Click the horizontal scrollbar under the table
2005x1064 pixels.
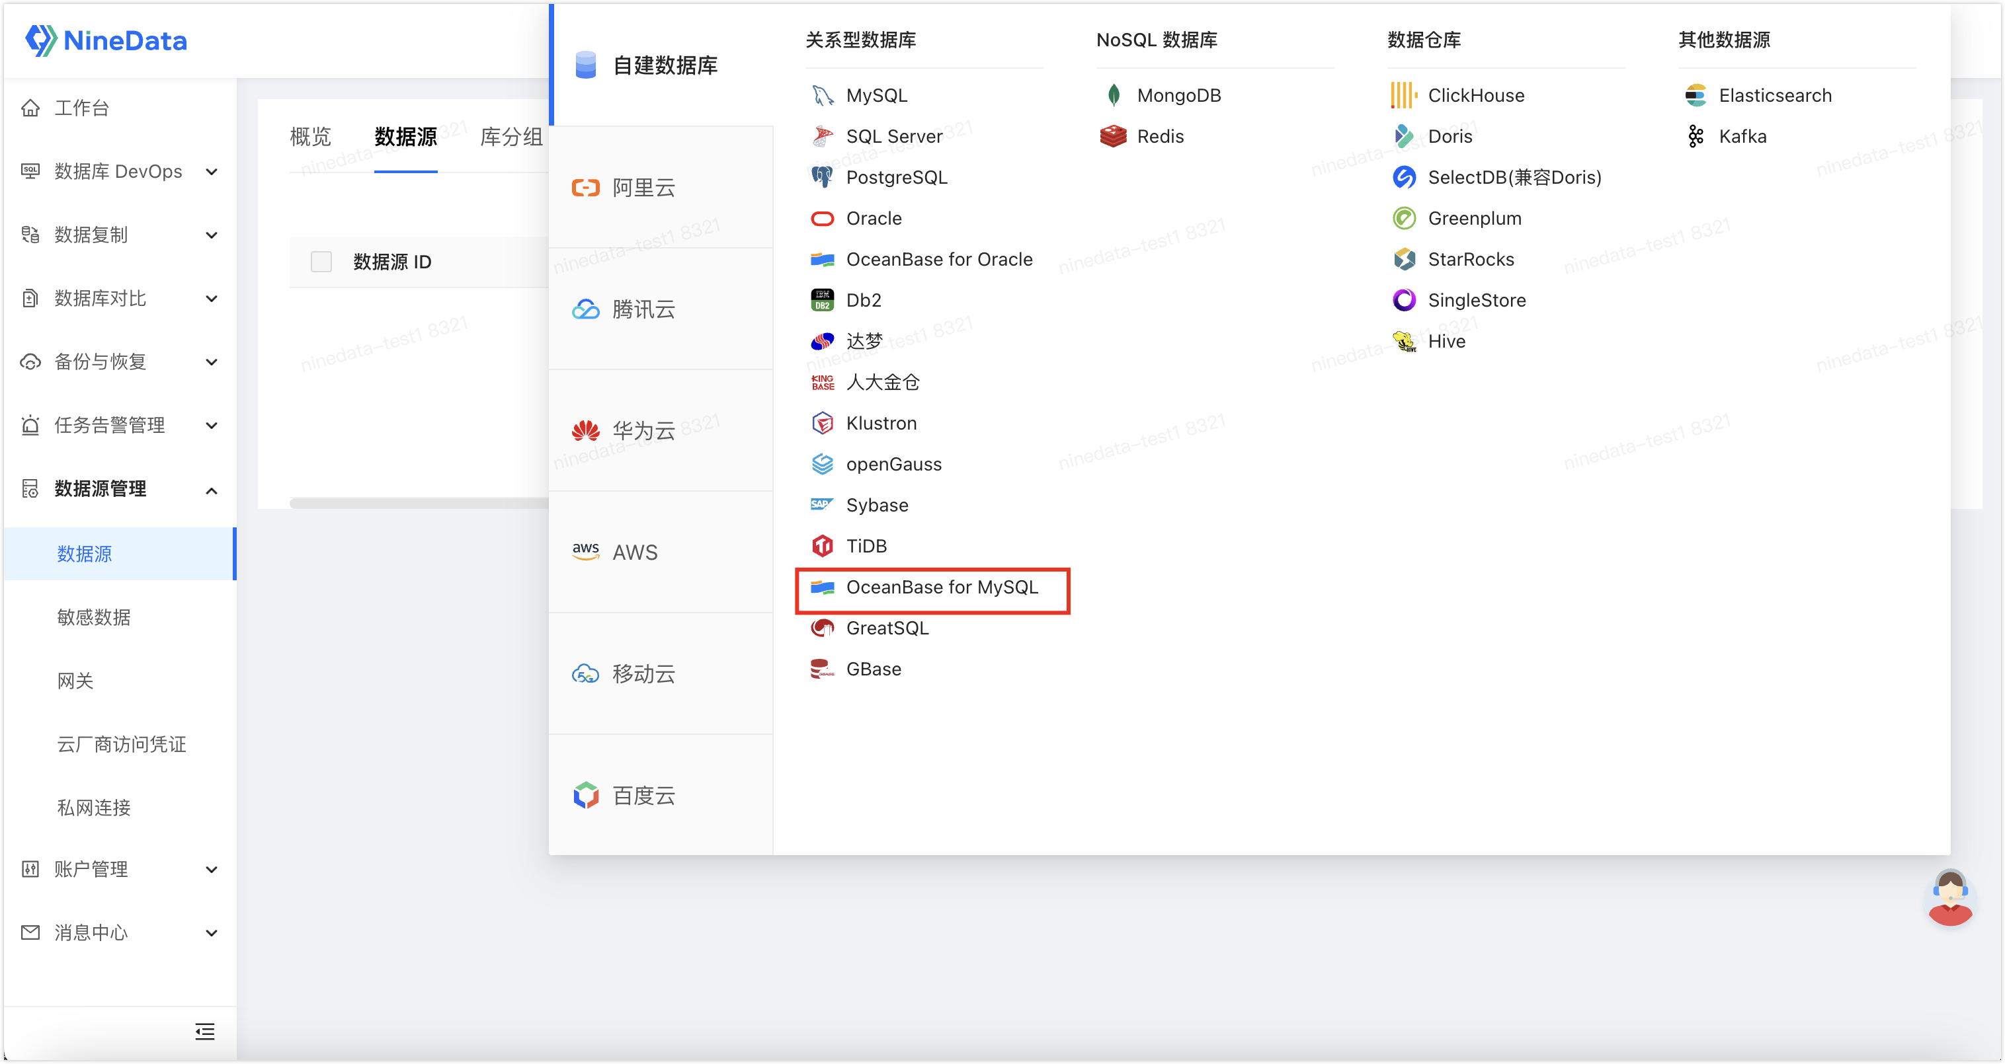pyautogui.click(x=419, y=503)
